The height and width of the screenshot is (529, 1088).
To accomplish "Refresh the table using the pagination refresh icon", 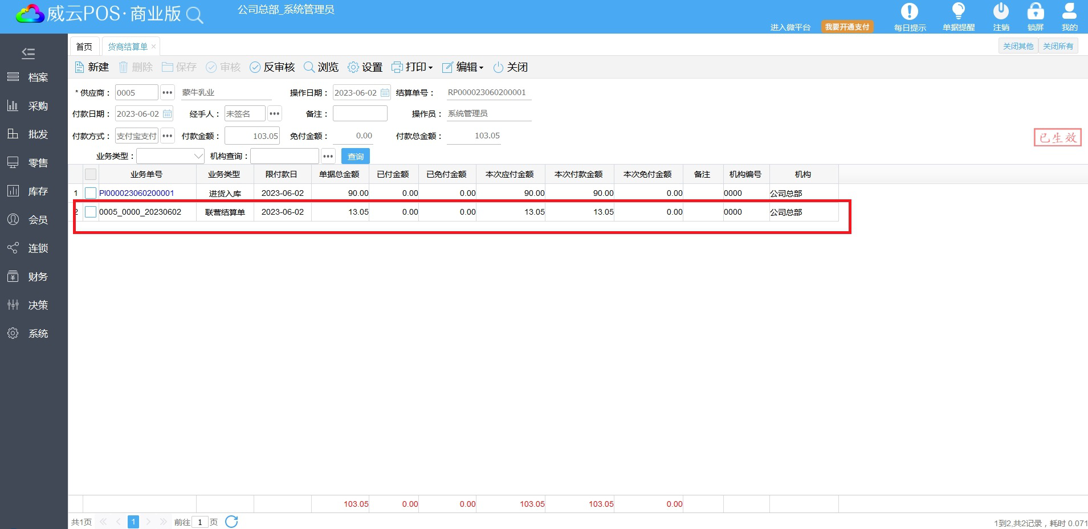I will point(231,522).
